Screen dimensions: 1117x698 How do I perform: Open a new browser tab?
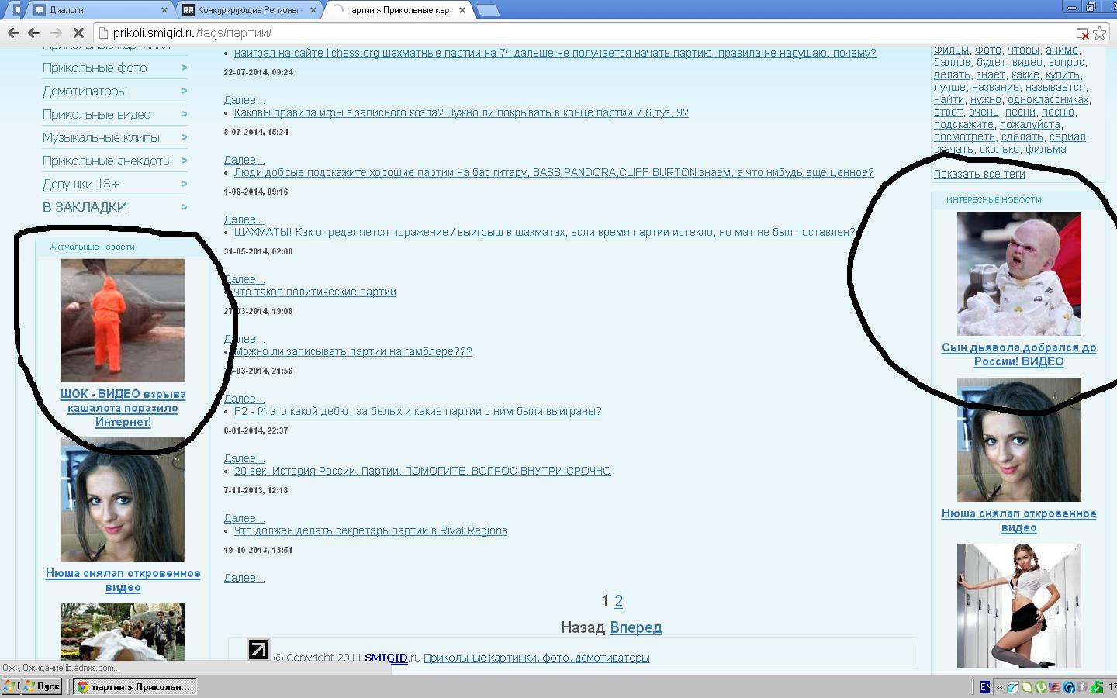click(487, 11)
